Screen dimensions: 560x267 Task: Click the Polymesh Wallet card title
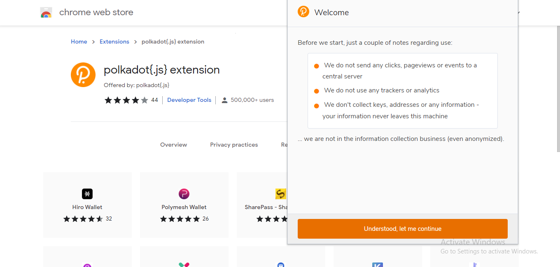(184, 207)
